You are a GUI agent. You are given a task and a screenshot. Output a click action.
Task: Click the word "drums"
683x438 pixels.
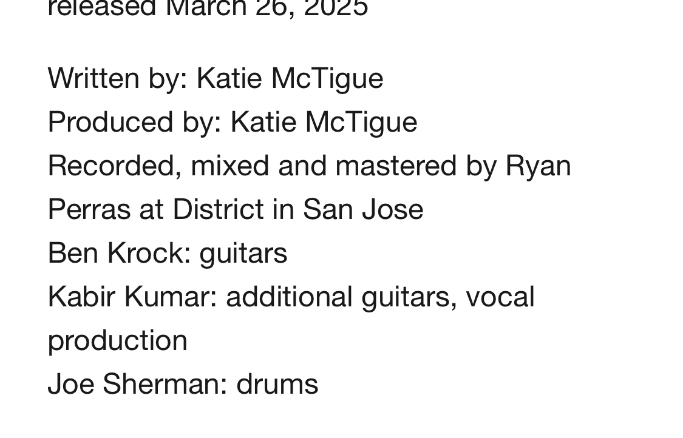277,384
